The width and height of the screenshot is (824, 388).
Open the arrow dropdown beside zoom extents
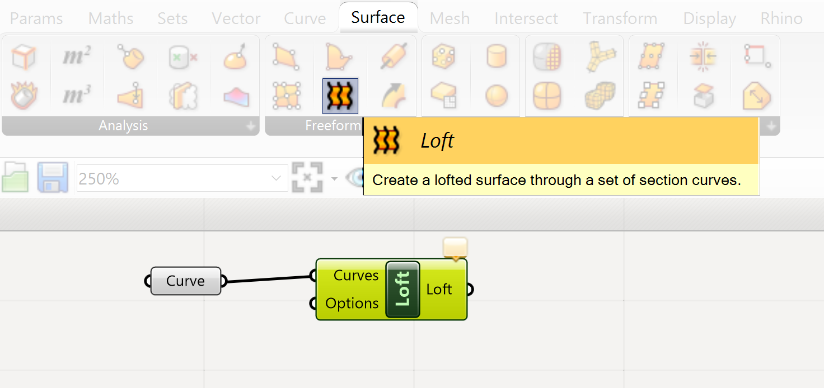(334, 179)
